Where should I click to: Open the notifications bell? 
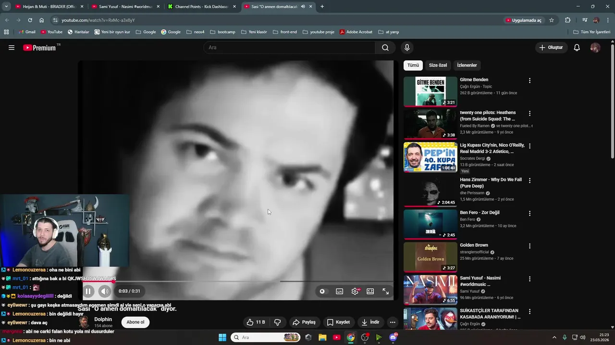[x=577, y=47]
